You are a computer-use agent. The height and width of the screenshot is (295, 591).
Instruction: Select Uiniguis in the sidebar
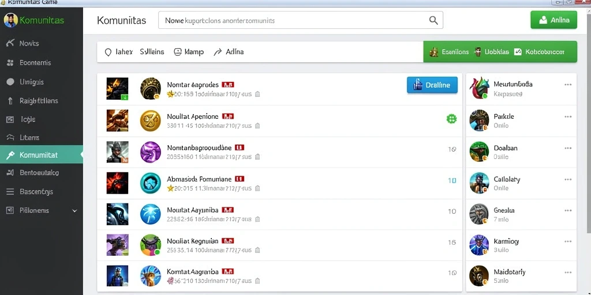pyautogui.click(x=42, y=82)
